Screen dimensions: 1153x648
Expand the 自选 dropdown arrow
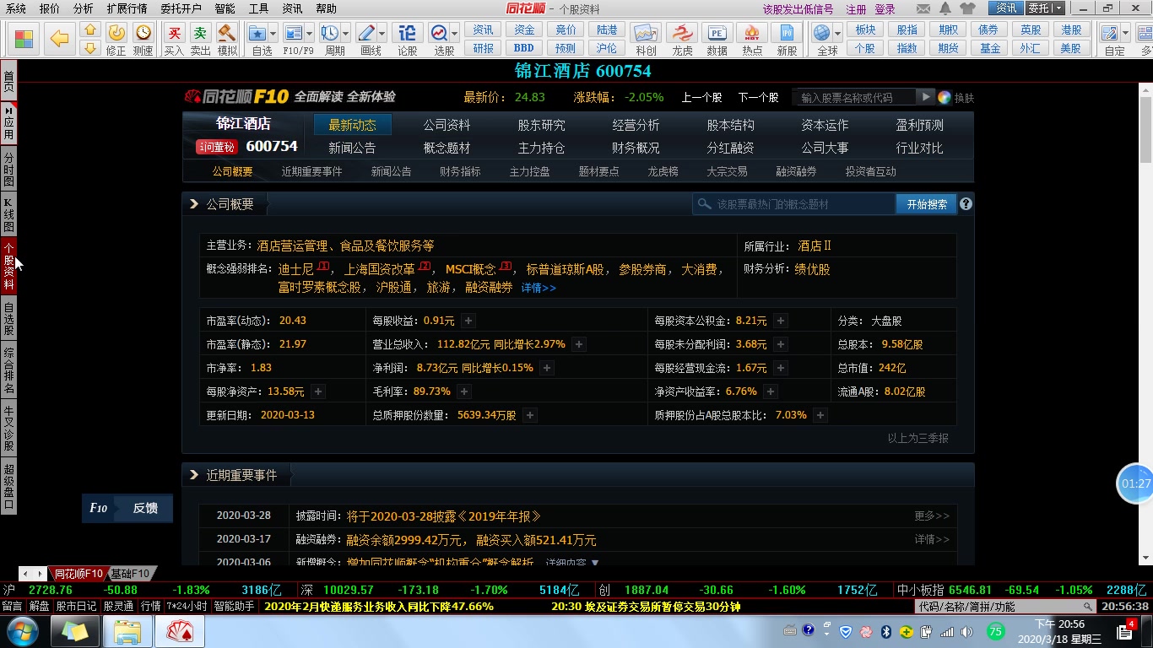pyautogui.click(x=273, y=34)
